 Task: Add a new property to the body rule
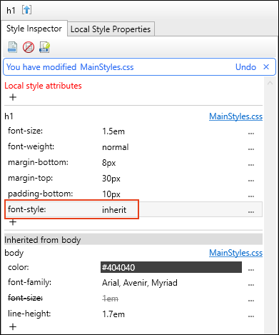tap(13, 326)
